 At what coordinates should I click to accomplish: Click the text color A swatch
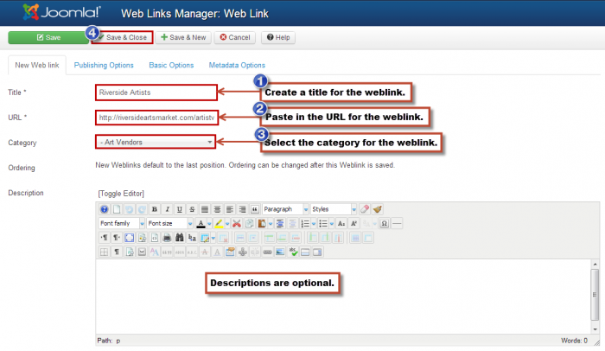[x=201, y=223]
